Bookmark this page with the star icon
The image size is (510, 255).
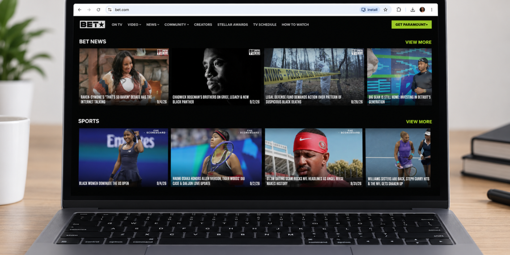click(386, 10)
